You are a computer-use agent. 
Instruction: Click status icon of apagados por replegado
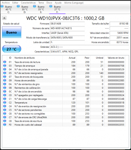(x=5, y=95)
